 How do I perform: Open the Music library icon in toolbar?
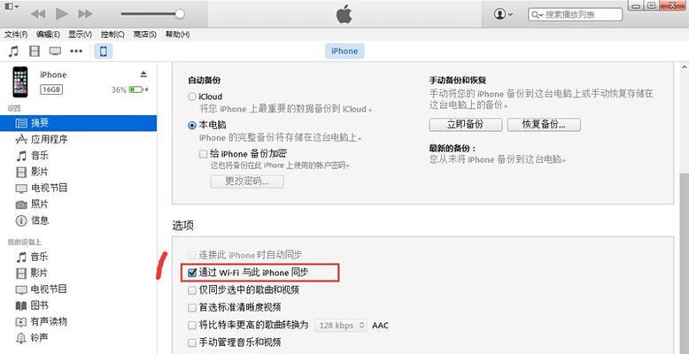pos(13,51)
